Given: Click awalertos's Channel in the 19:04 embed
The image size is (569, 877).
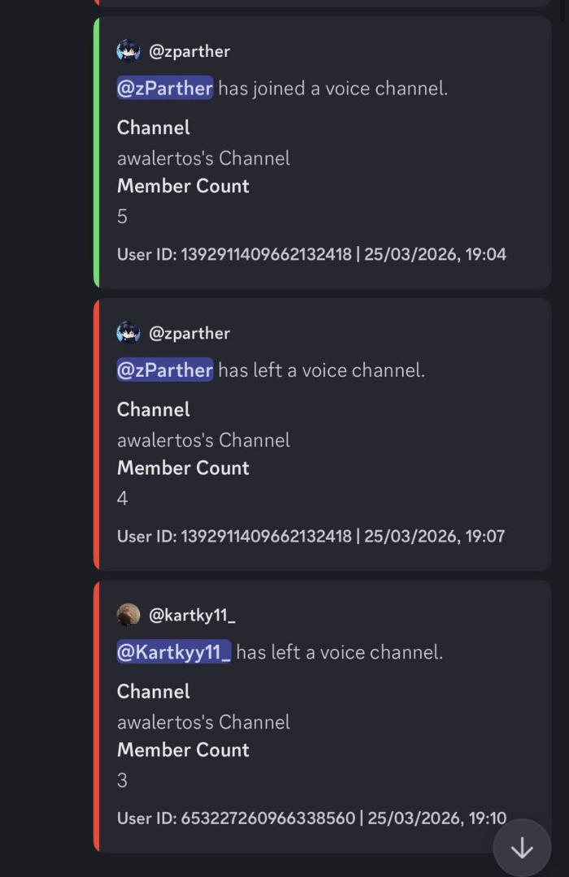Looking at the screenshot, I should click(203, 158).
